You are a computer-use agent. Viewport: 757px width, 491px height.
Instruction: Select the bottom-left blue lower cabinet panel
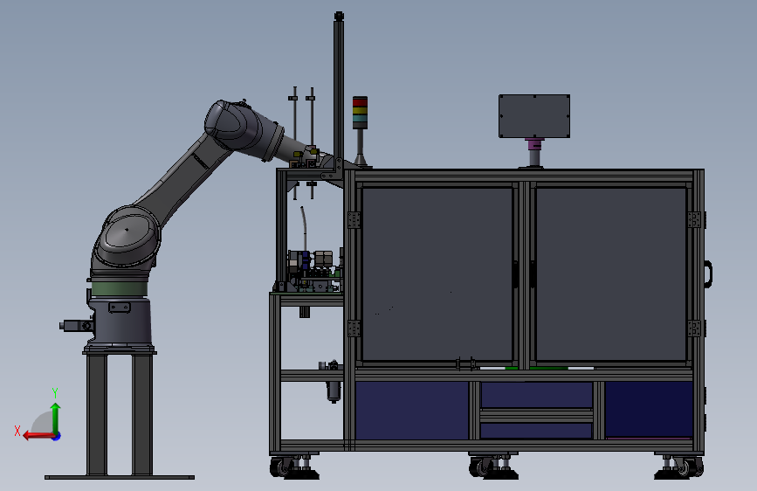pyautogui.click(x=412, y=411)
